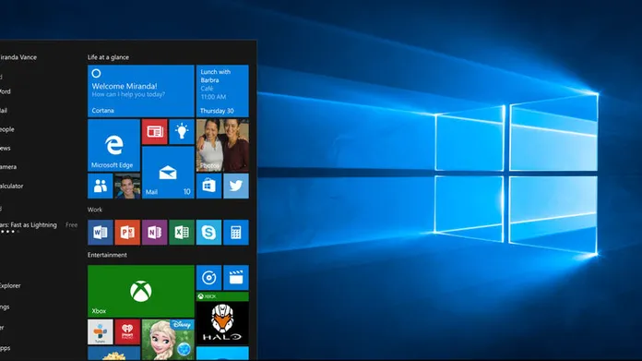
Task: Open the PowerPoint tile
Action: click(x=127, y=233)
